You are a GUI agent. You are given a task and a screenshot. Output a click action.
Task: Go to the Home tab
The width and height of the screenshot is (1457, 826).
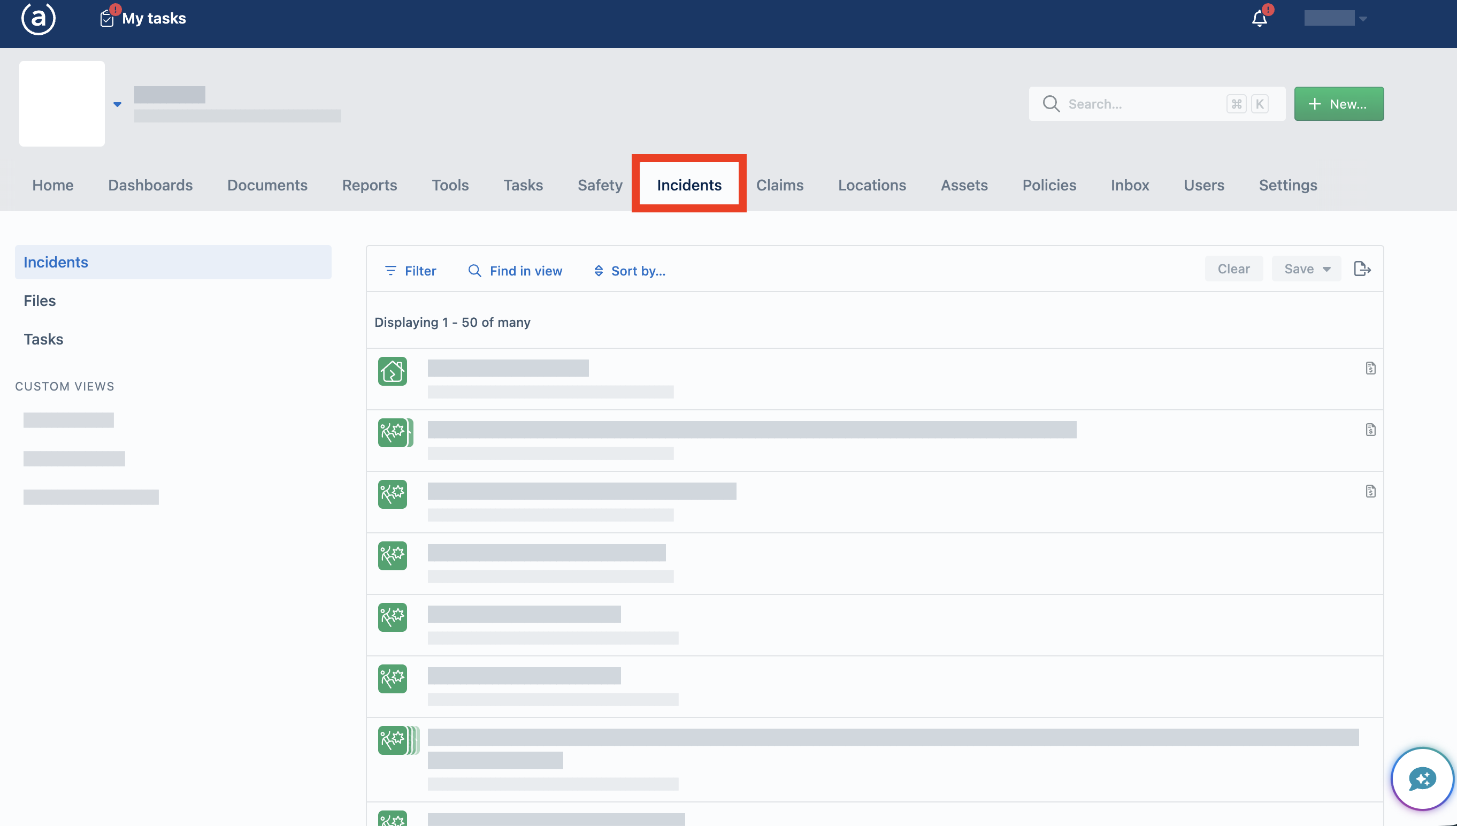[x=53, y=185]
